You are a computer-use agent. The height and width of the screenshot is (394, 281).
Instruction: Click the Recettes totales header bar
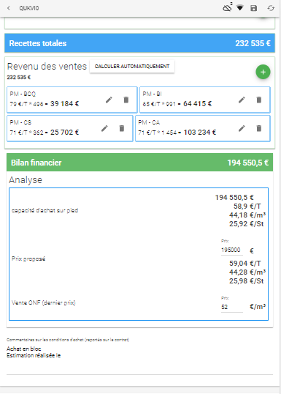click(139, 43)
